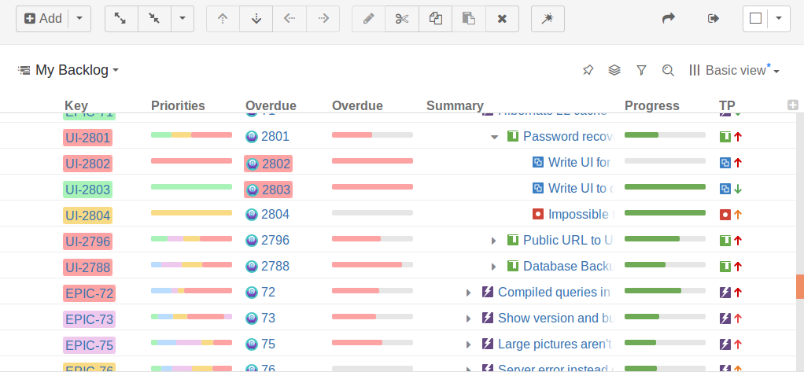Open the Add button dropdown arrow
Image resolution: width=804 pixels, height=372 pixels.
(x=80, y=19)
